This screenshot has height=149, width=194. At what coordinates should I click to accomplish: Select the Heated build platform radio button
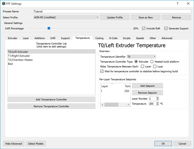click(x=152, y=62)
